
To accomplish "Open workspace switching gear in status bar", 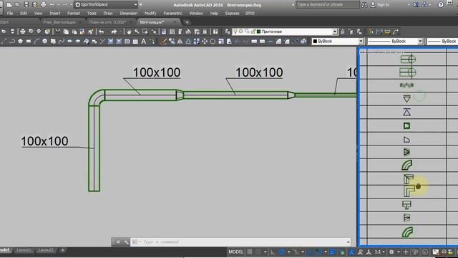I will pos(391,252).
